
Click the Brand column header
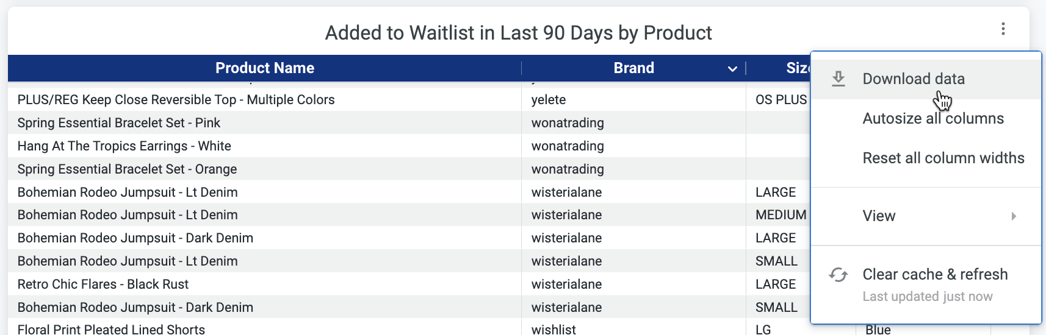[x=633, y=68]
